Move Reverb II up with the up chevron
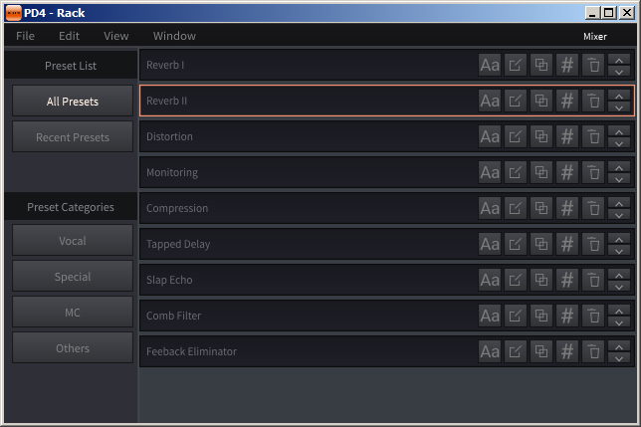This screenshot has height=427, width=641. [x=619, y=96]
